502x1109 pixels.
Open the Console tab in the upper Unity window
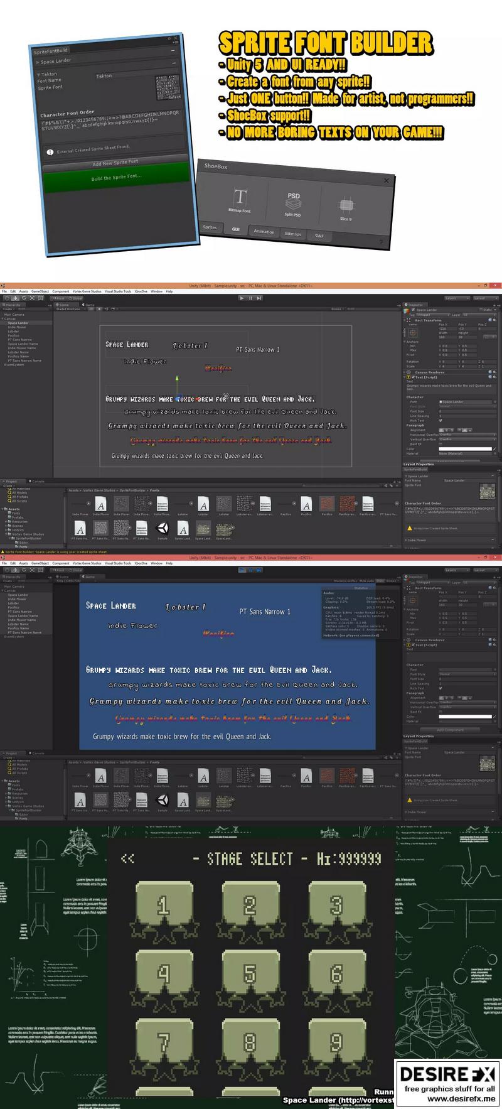point(37,482)
